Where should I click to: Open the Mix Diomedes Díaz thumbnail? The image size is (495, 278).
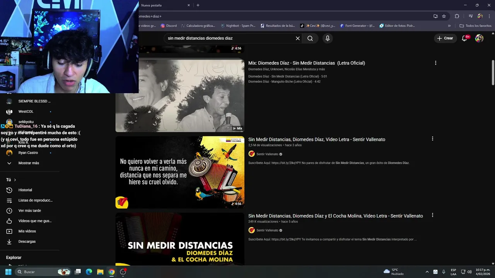(180, 95)
